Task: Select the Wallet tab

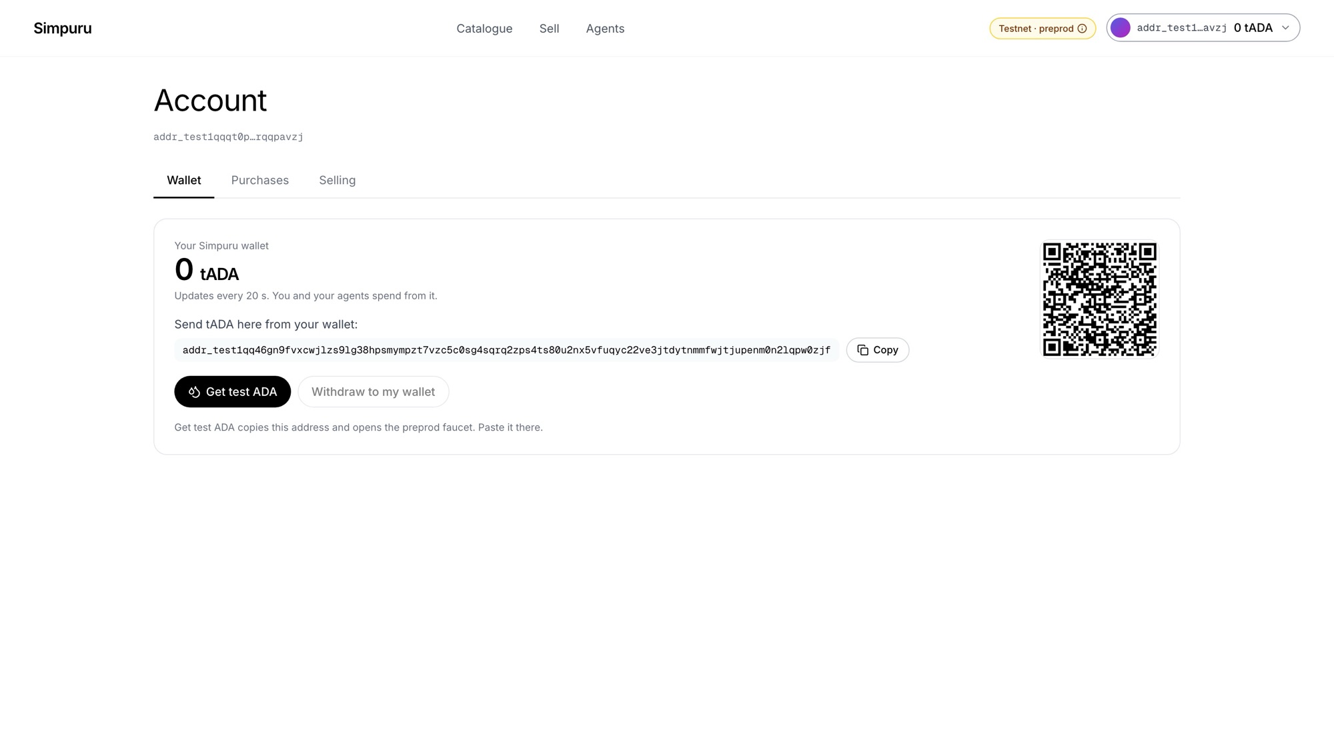Action: click(x=183, y=180)
